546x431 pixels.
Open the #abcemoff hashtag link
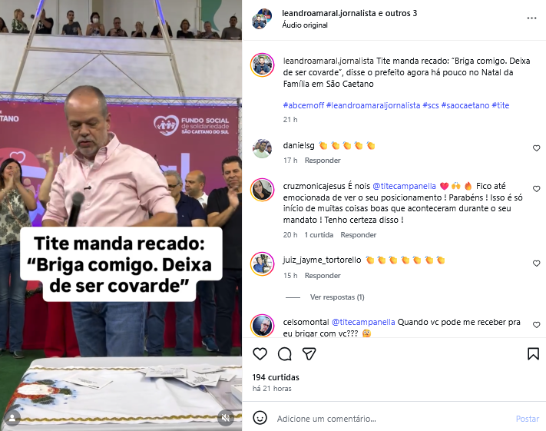(x=303, y=105)
